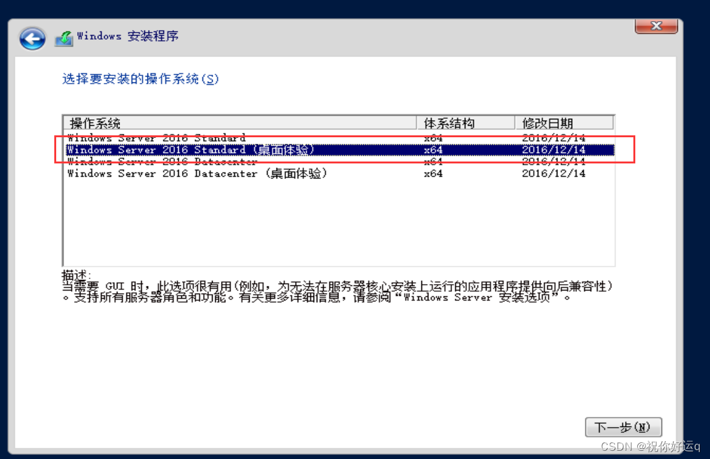The image size is (710, 459).
Task: Click the 下一步(N) button
Action: click(623, 427)
